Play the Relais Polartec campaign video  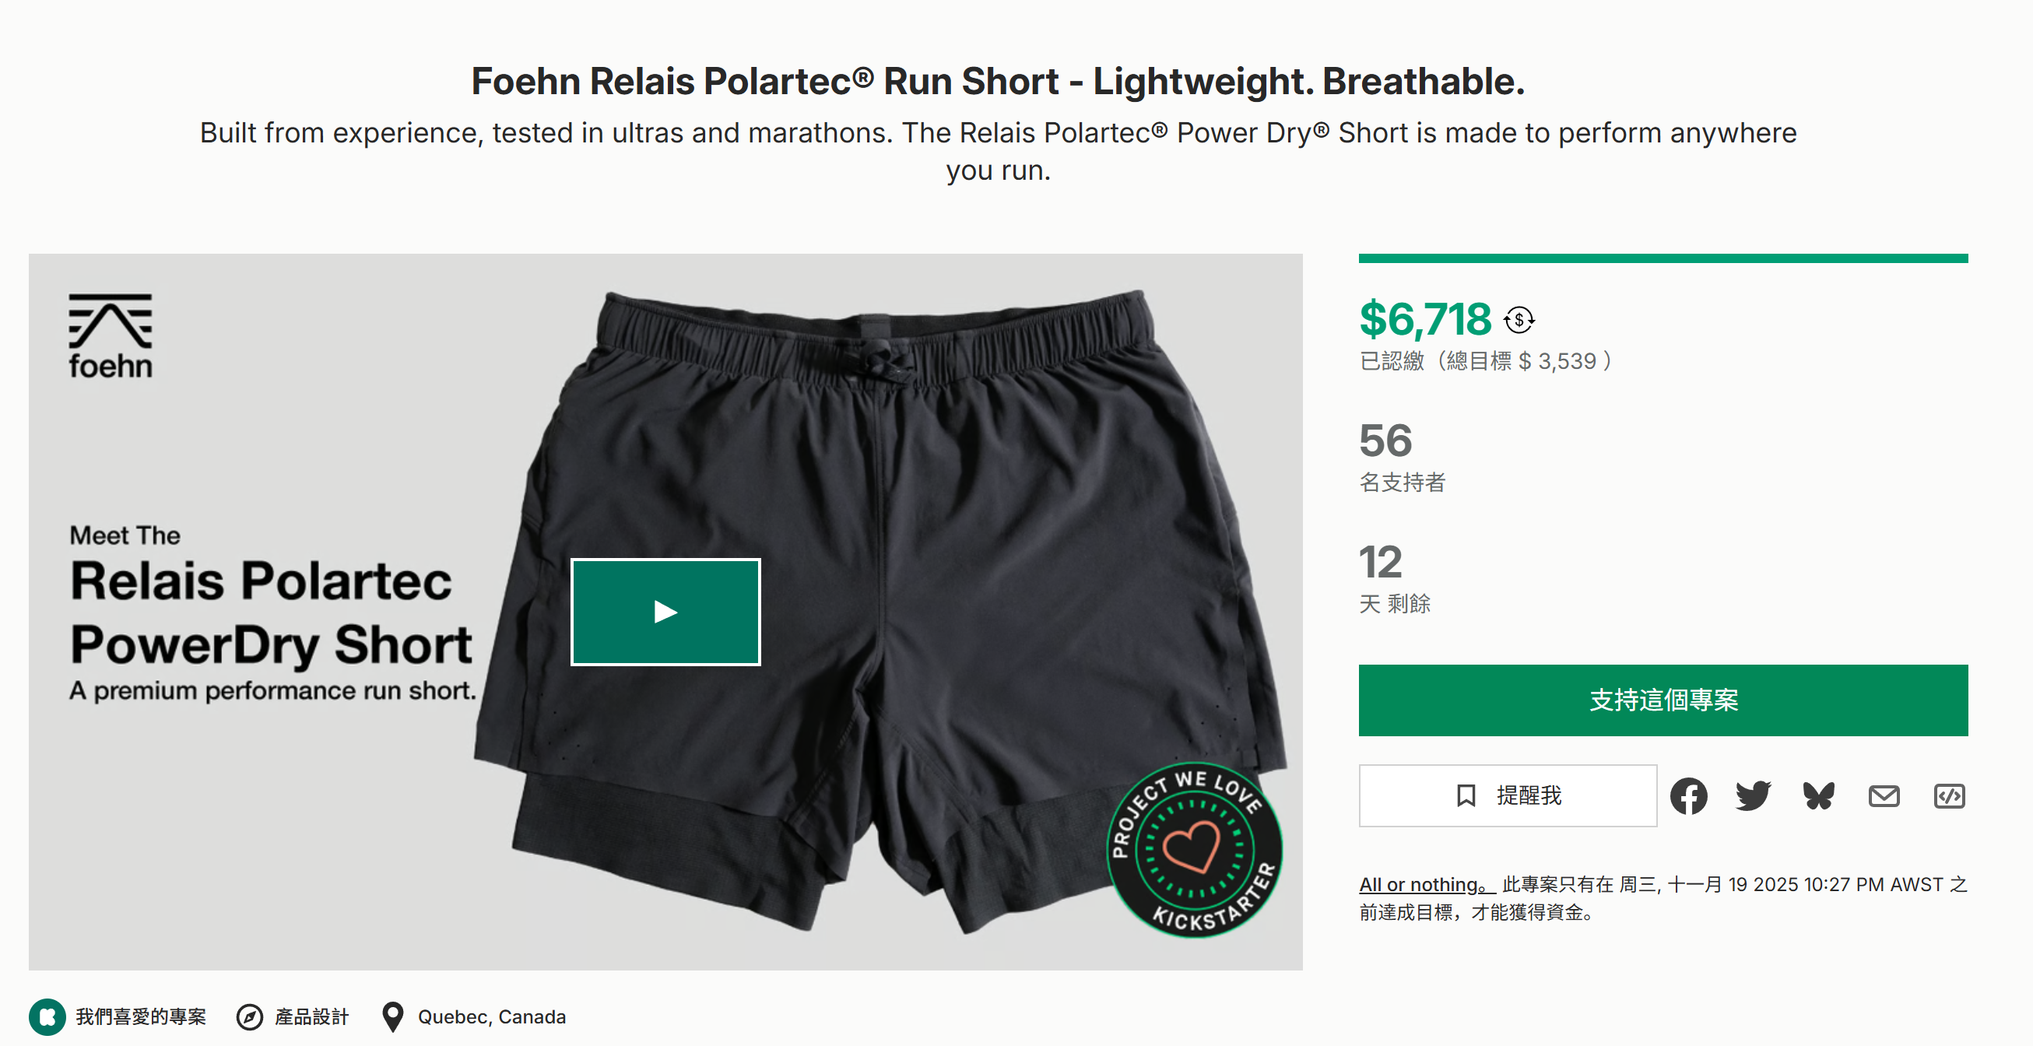(665, 612)
